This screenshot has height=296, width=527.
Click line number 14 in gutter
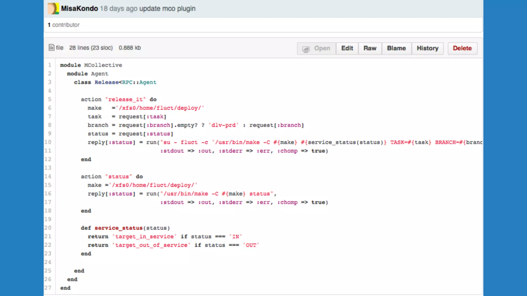click(x=48, y=177)
